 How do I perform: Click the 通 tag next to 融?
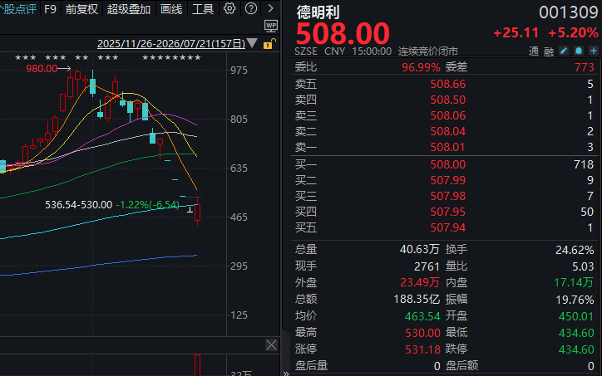pyautogui.click(x=534, y=51)
